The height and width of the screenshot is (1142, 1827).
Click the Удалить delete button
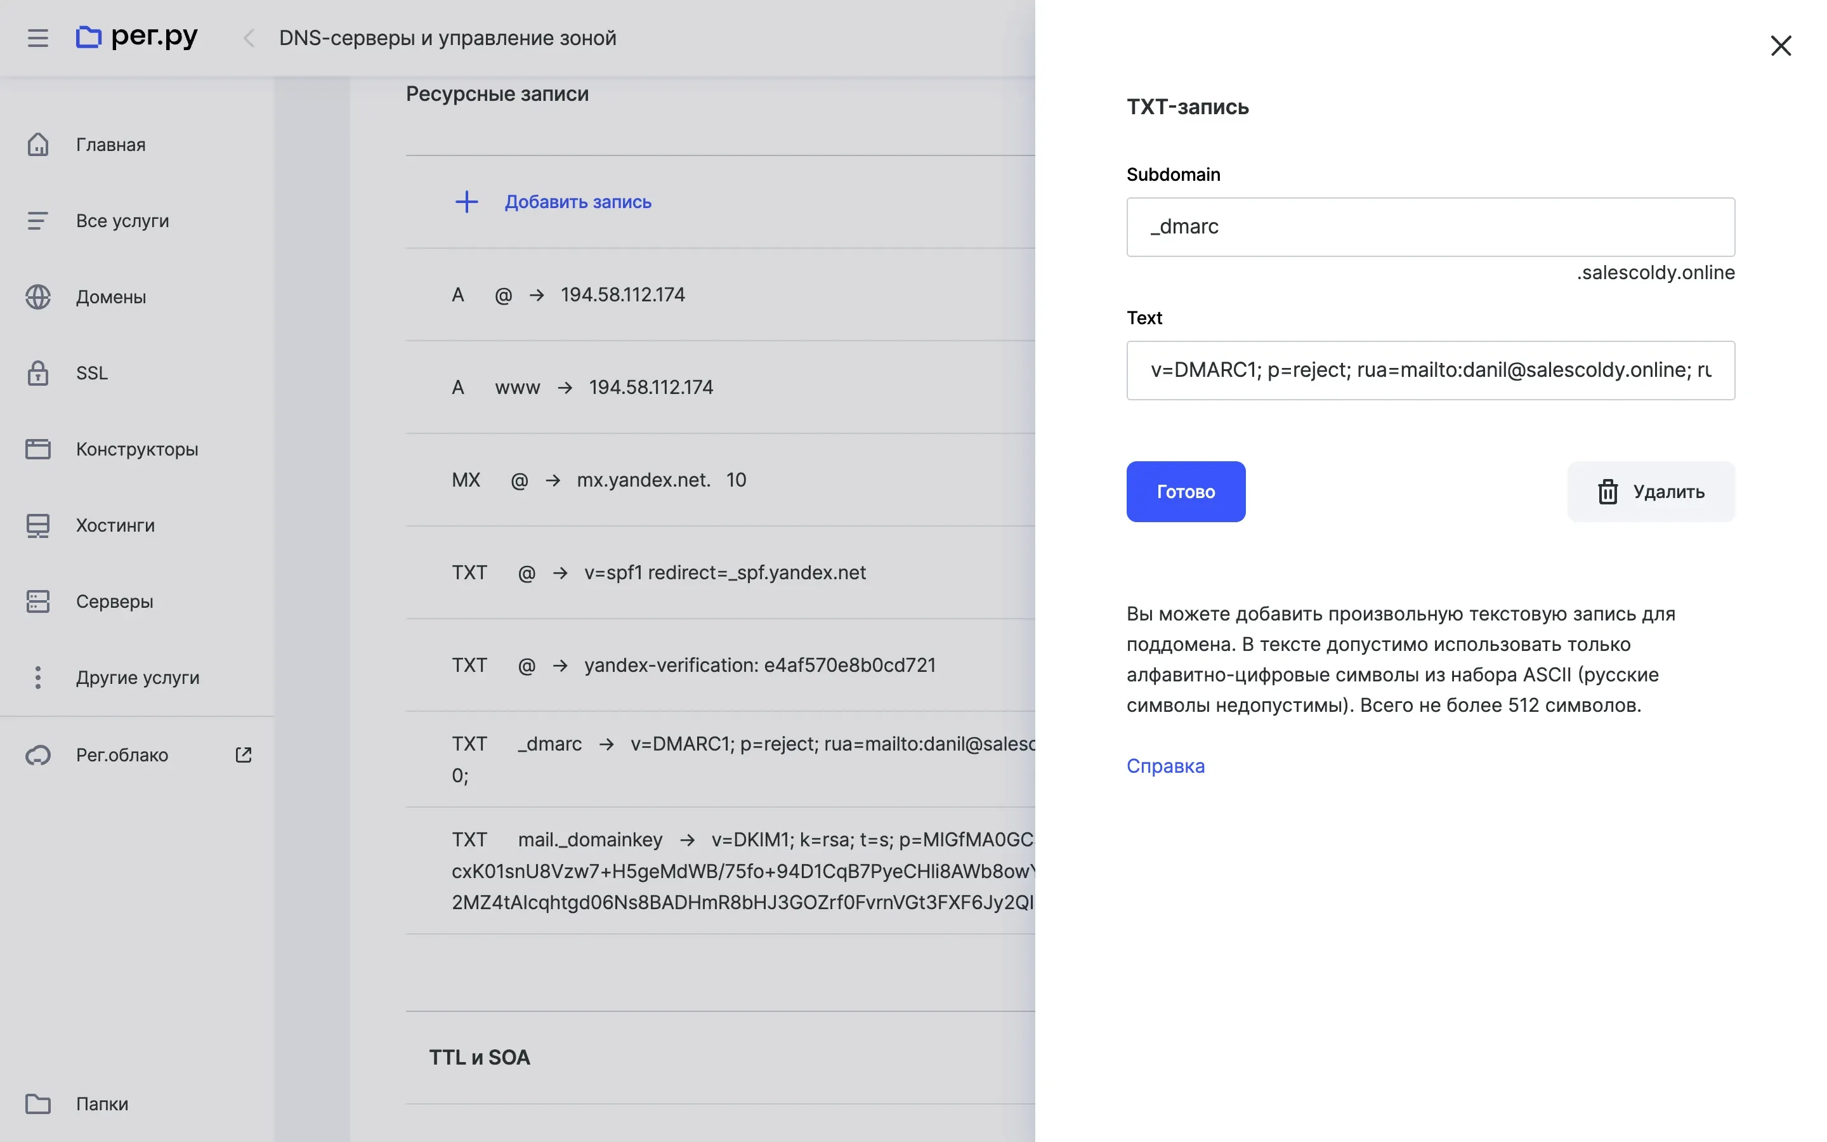pyautogui.click(x=1651, y=492)
